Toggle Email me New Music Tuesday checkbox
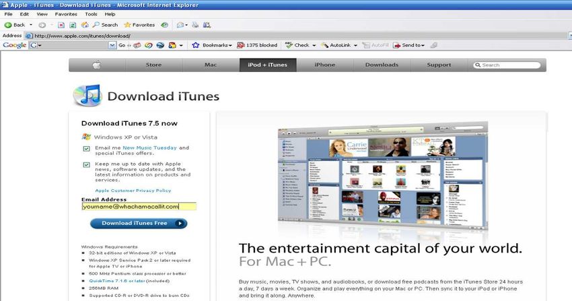Screen dimensions: 572x301 click(x=86, y=149)
